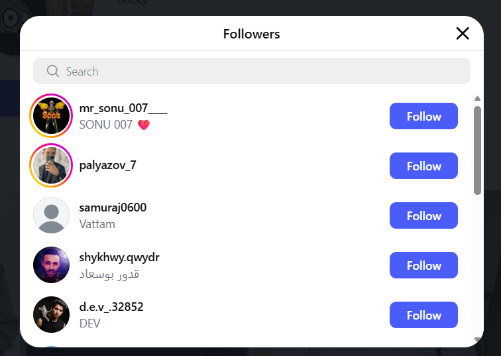The width and height of the screenshot is (501, 356).
Task: Click scrollbar up arrow in followers list
Action: [x=477, y=99]
